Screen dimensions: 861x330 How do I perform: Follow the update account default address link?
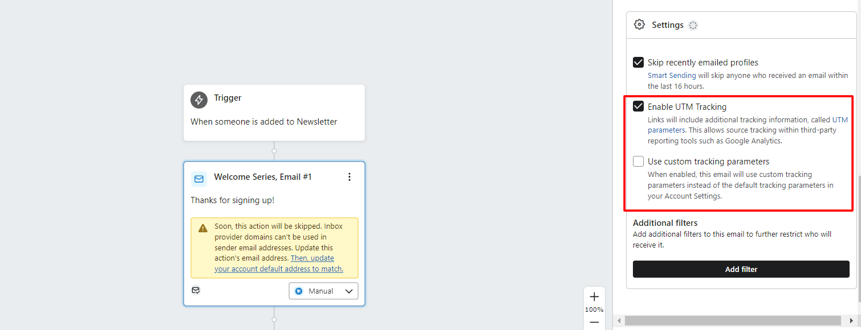click(279, 263)
